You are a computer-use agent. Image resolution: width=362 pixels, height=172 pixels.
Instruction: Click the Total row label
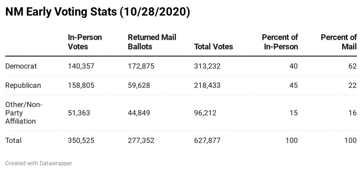[x=13, y=141]
